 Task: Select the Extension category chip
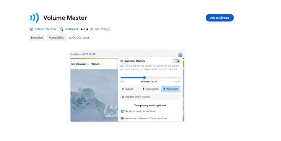point(37,37)
